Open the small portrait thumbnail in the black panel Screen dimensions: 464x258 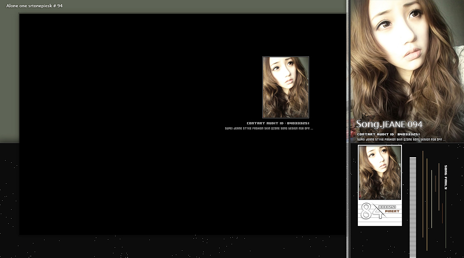coord(286,88)
